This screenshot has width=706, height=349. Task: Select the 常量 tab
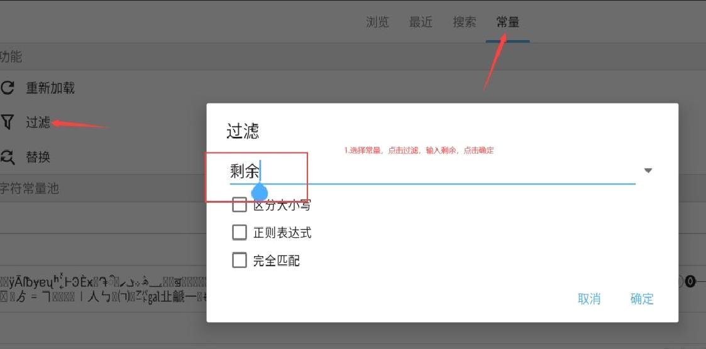click(508, 22)
